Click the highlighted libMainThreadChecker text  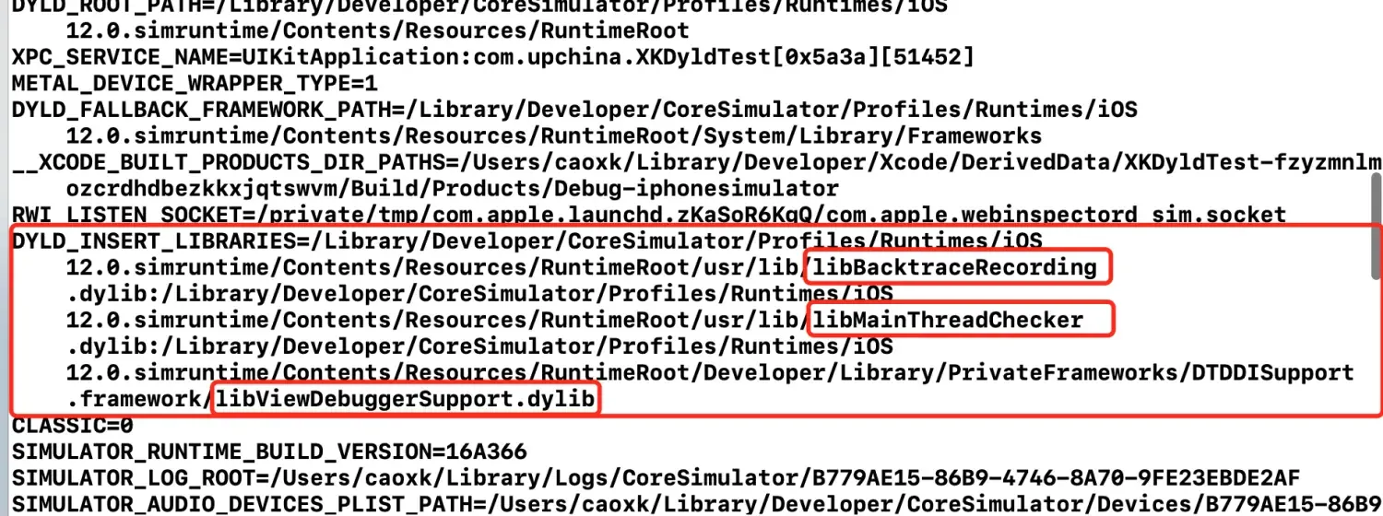point(948,321)
